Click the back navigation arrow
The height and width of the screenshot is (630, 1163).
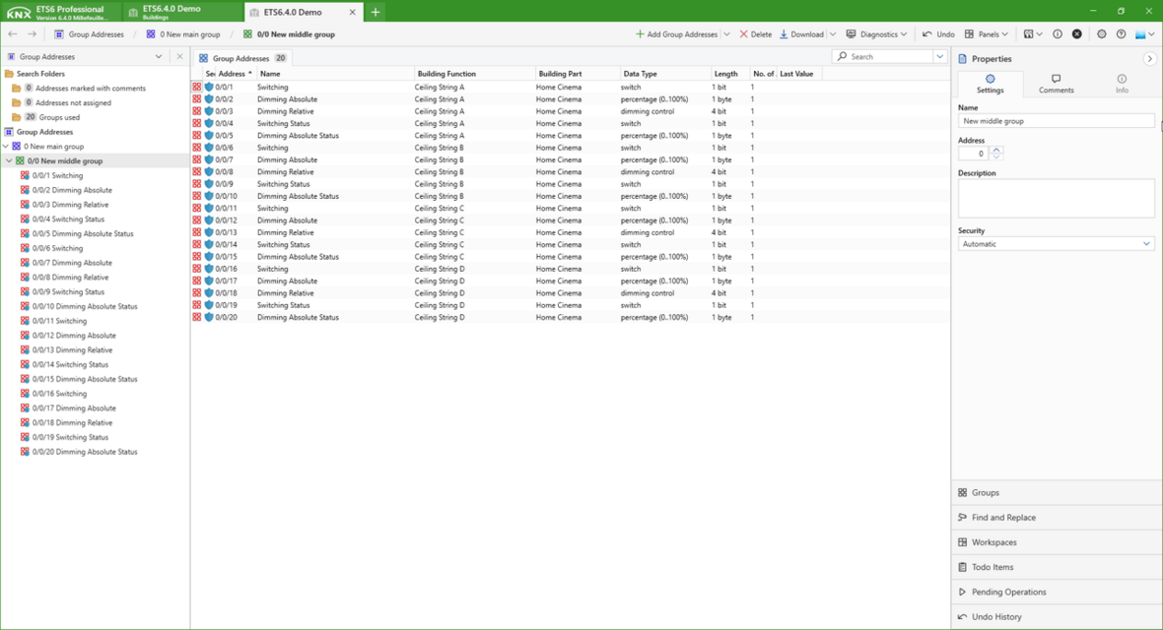click(13, 34)
